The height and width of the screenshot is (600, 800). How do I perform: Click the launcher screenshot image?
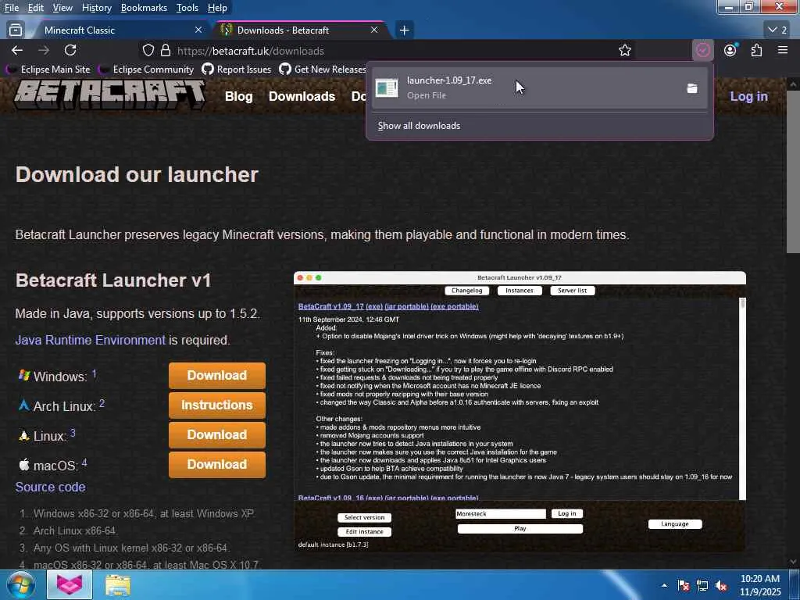click(x=520, y=411)
